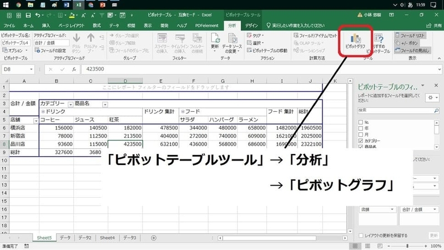444x250 pixels.
Task: Open the field list gear tools menu
Action: click(432, 98)
